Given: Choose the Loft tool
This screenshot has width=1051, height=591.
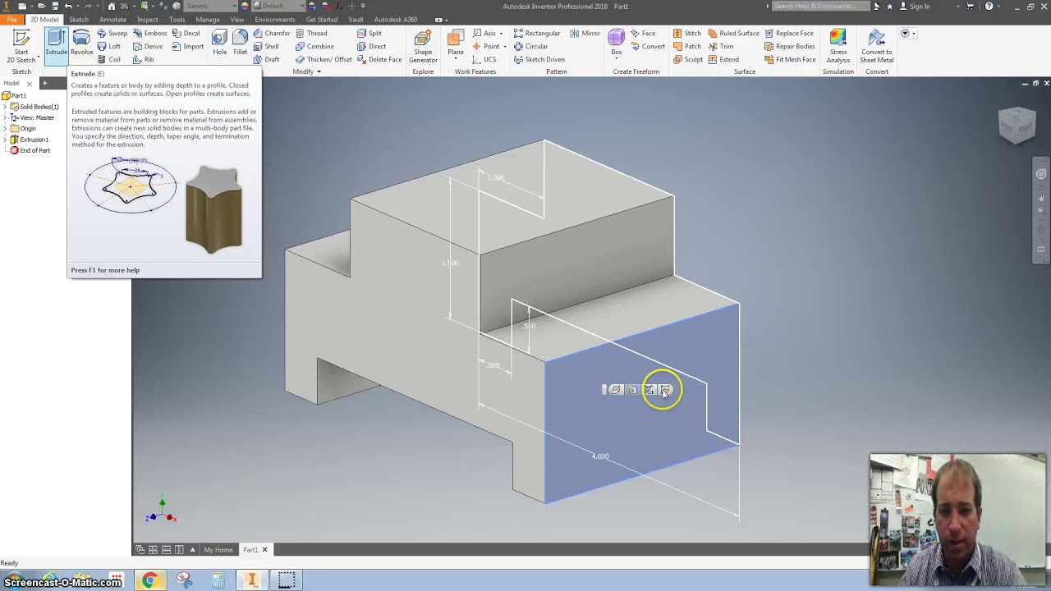Looking at the screenshot, I should (x=108, y=47).
